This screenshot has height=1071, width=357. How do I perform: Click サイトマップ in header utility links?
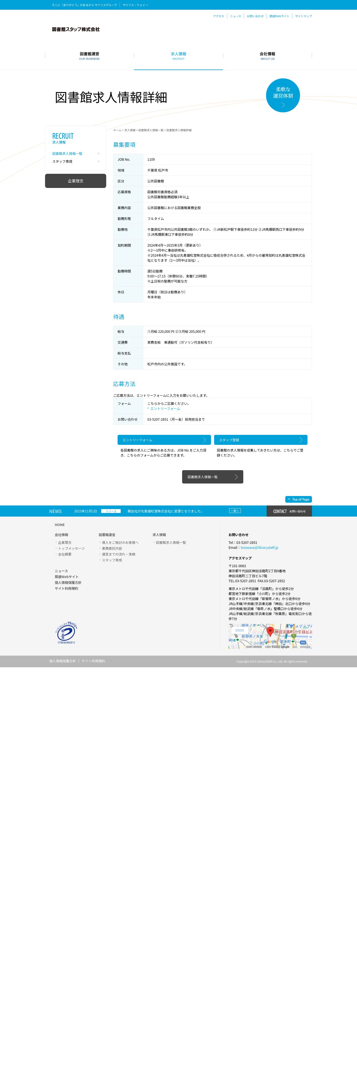click(303, 16)
